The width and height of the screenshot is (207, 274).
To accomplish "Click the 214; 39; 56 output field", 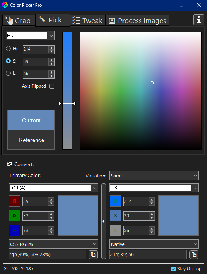I will [x=148, y=255].
